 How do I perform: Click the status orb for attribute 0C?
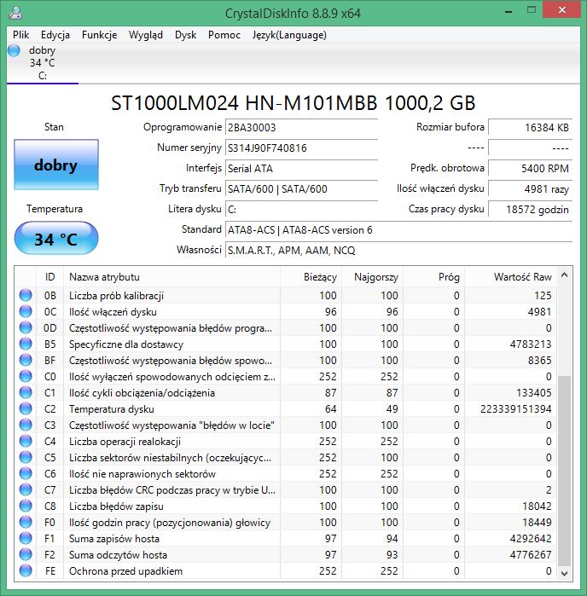pos(26,312)
